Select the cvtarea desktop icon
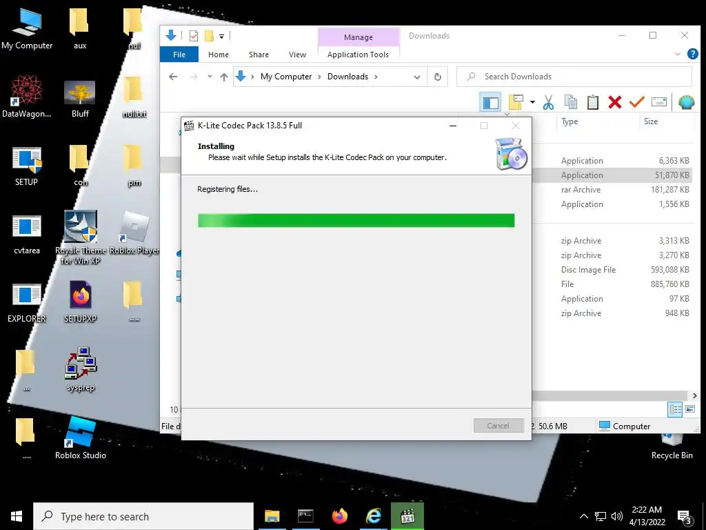Screen dimensions: 706x530 [27, 235]
